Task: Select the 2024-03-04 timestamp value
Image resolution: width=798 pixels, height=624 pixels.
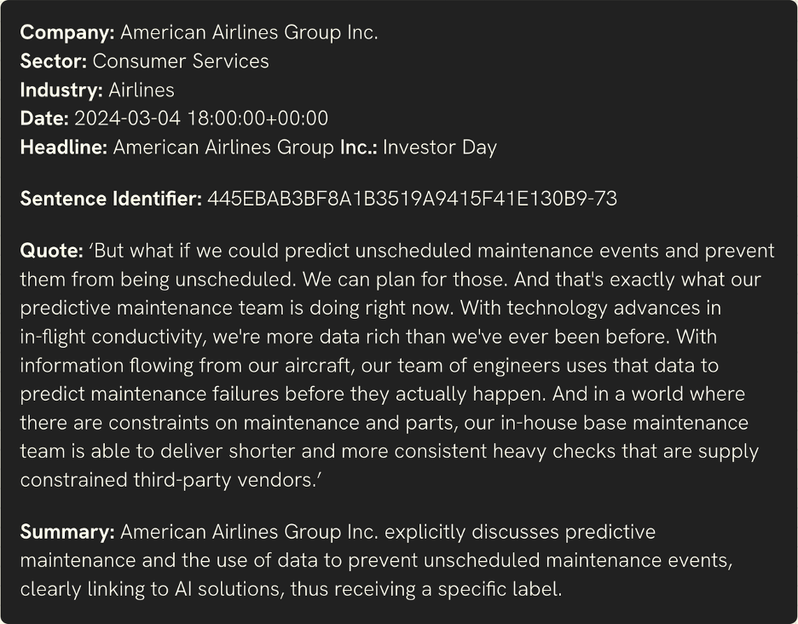Action: click(x=201, y=118)
